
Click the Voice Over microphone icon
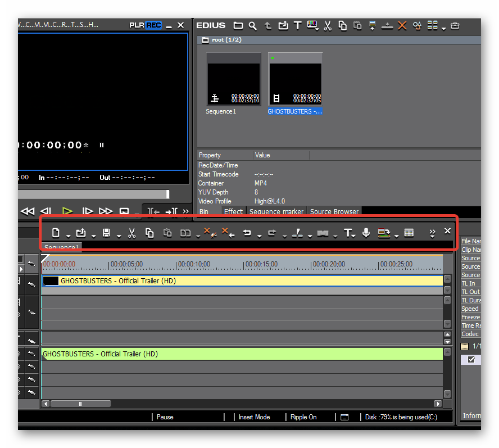click(366, 233)
